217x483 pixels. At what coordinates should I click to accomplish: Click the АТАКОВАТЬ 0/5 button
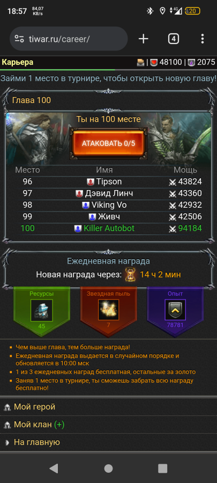point(108,143)
